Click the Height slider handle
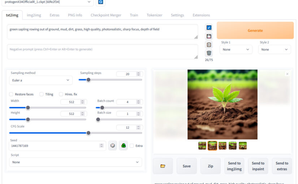 (x=28, y=120)
